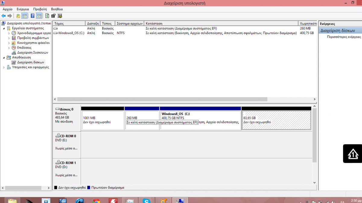Expand the Υπηρεσίες και εφαρμογές node

4,67
